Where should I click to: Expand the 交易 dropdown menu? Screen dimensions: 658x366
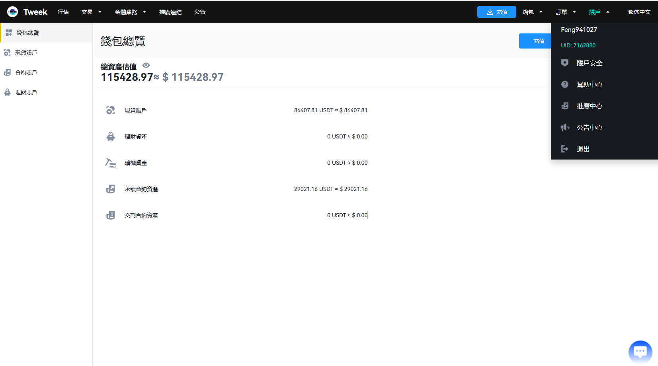click(91, 12)
